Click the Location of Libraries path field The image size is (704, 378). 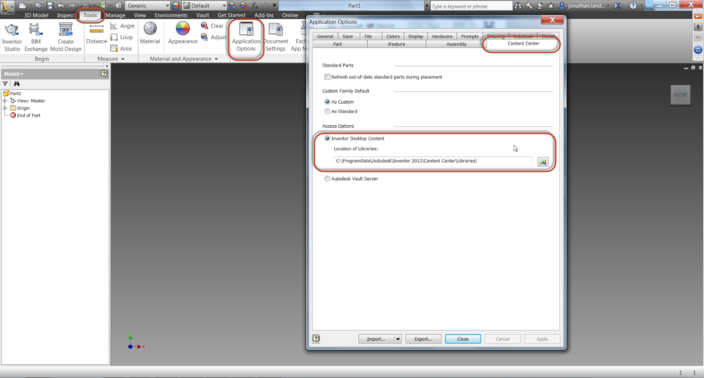pyautogui.click(x=433, y=161)
